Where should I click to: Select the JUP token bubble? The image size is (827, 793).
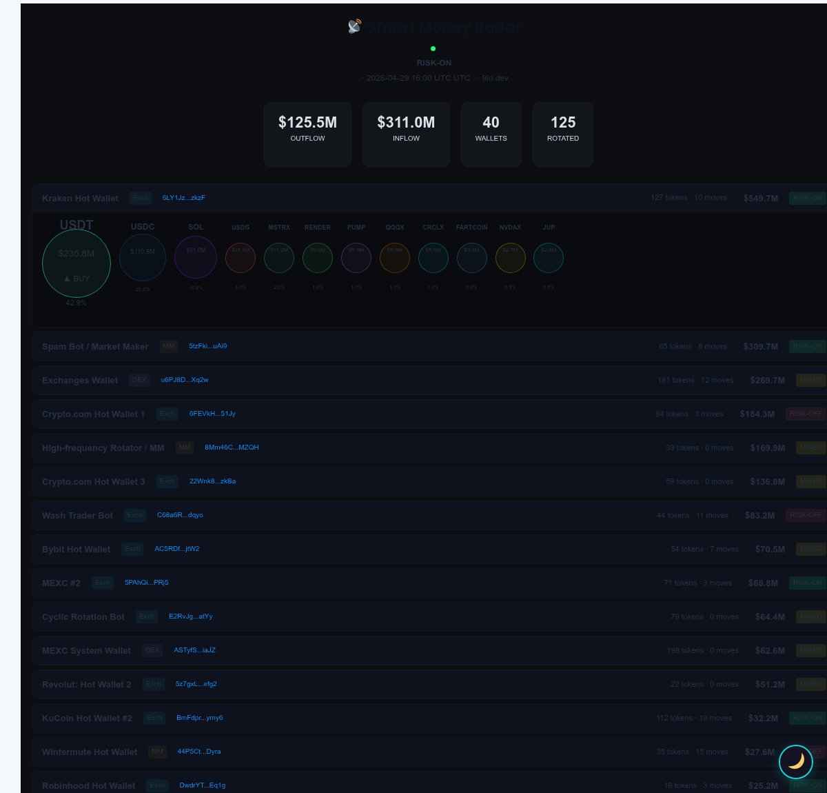click(549, 258)
